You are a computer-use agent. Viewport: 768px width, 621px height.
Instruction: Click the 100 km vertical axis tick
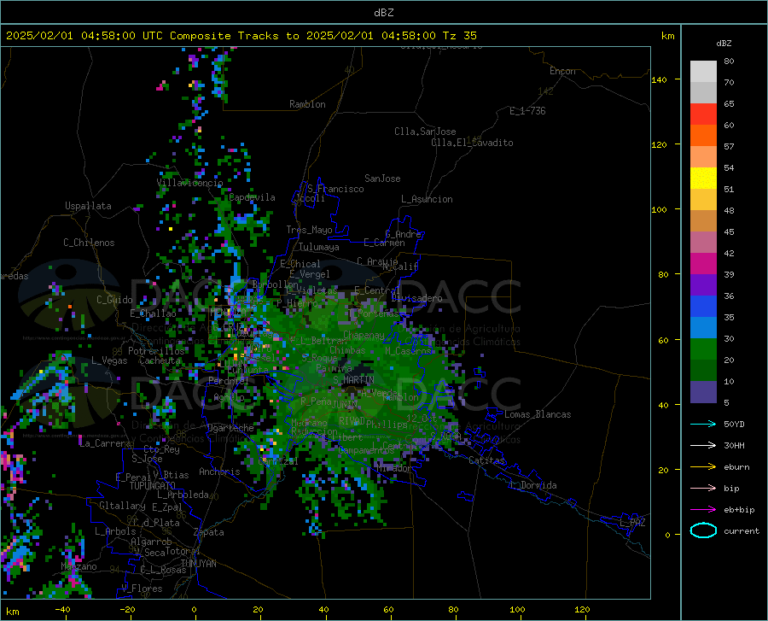[659, 210]
